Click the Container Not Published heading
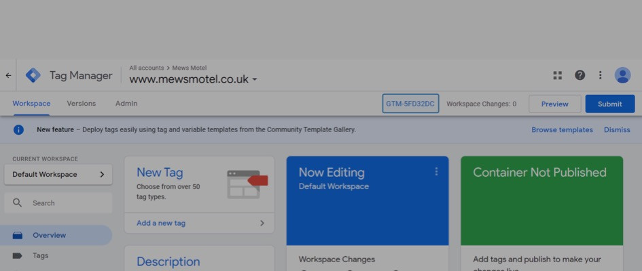642x271 pixels. [x=539, y=172]
